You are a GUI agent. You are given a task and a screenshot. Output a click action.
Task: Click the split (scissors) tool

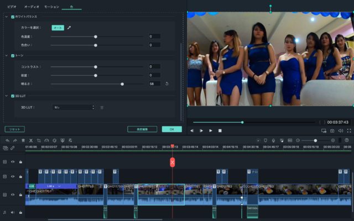click(x=31, y=140)
